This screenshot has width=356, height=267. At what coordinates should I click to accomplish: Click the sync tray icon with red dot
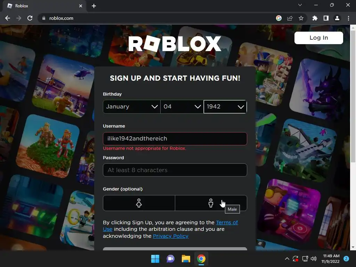tap(296, 259)
